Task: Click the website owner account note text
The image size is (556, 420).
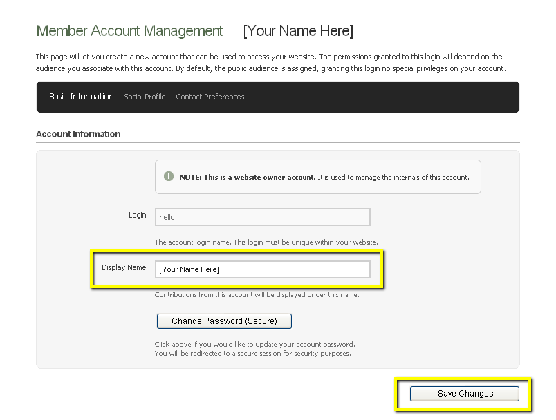Action: tap(324, 177)
